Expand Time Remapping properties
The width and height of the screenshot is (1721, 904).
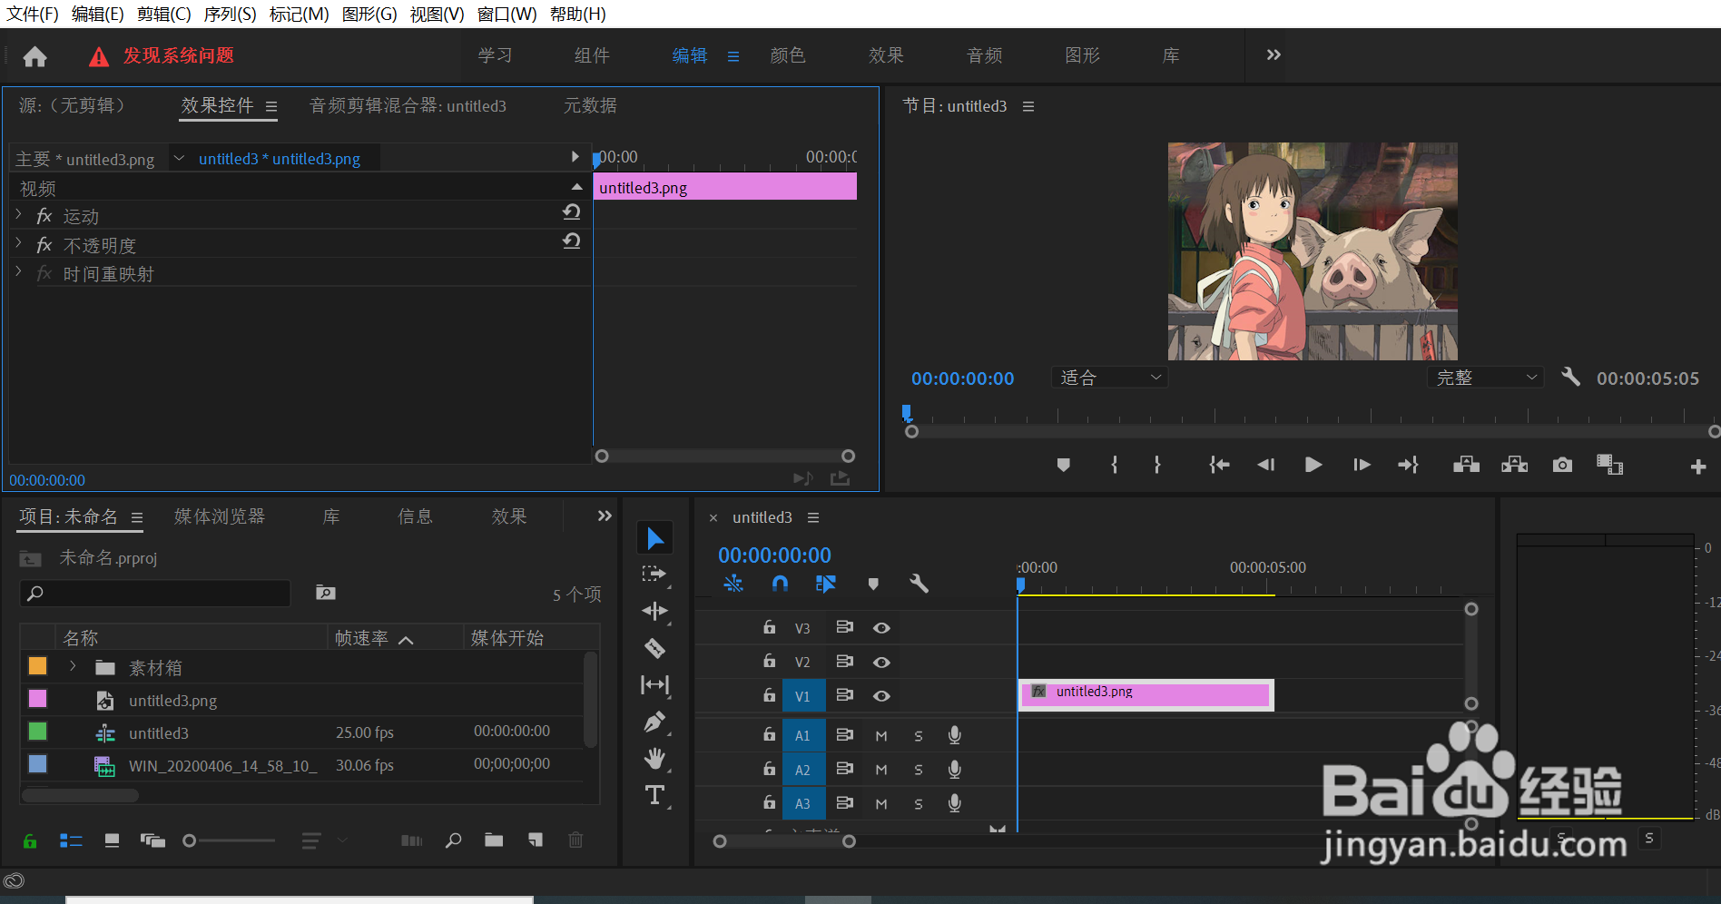point(18,272)
